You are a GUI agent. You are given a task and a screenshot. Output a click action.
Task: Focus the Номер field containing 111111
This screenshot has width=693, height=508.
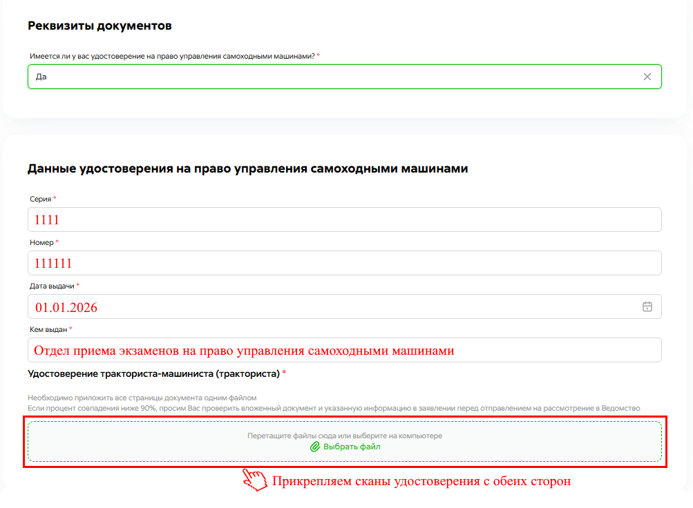point(344,263)
